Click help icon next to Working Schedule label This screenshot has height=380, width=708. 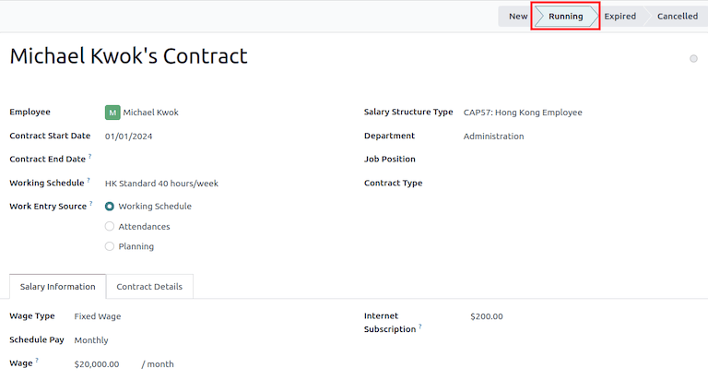[x=89, y=181]
